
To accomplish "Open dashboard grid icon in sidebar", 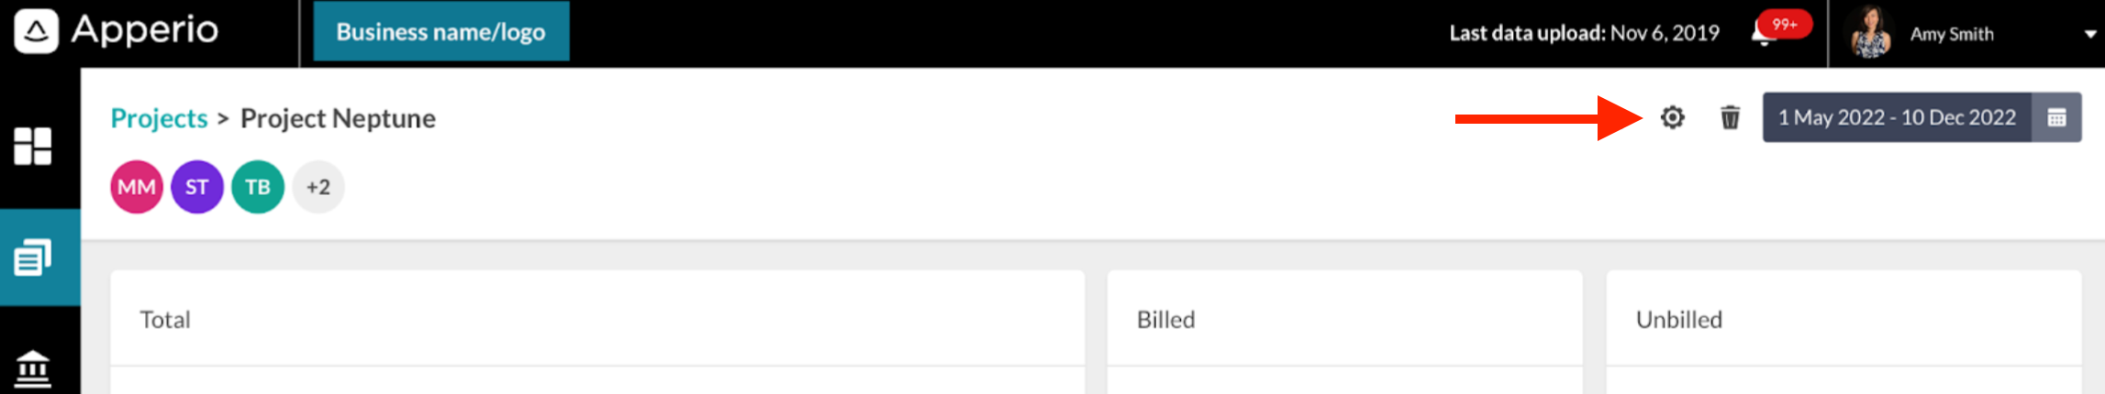I will [33, 146].
